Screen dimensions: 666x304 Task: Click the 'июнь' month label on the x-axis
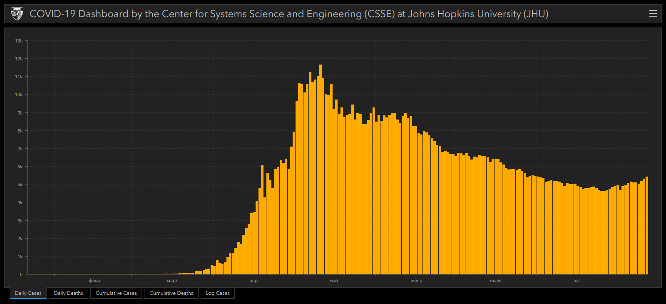tap(416, 281)
